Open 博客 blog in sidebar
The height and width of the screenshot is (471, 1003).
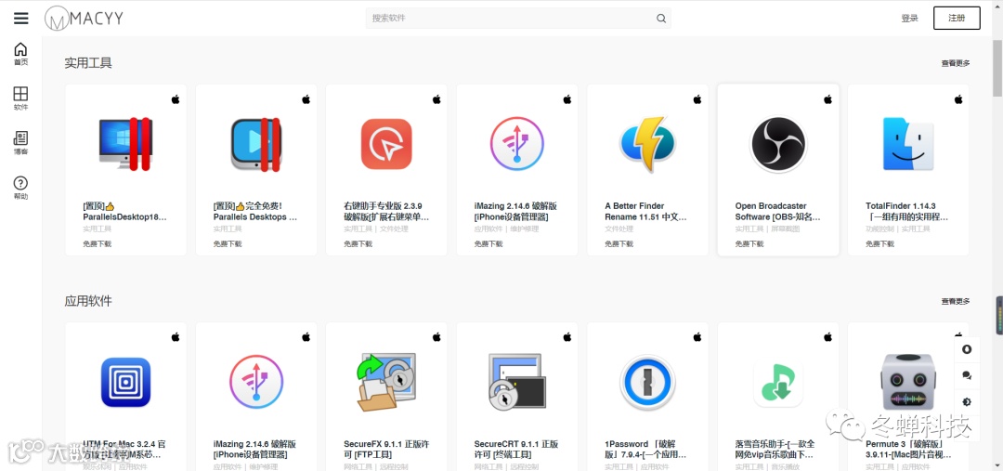point(21,143)
